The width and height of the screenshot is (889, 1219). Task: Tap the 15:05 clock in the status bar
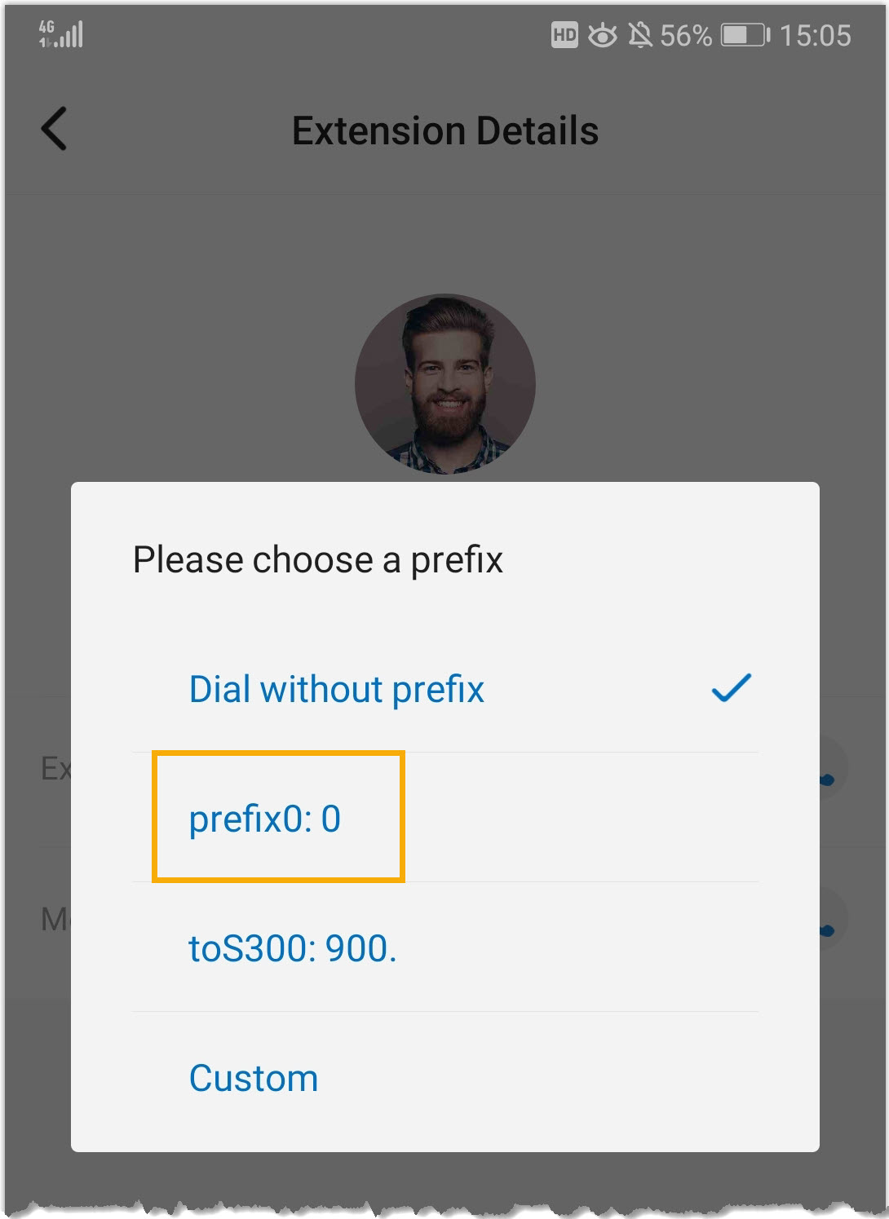coord(815,35)
